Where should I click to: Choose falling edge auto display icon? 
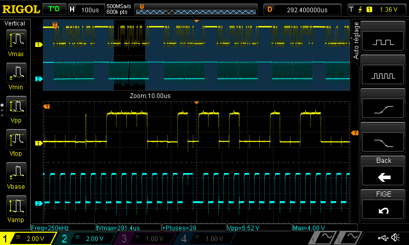click(383, 142)
